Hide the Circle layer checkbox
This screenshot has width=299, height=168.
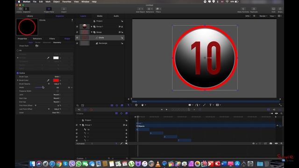click(x=77, y=38)
